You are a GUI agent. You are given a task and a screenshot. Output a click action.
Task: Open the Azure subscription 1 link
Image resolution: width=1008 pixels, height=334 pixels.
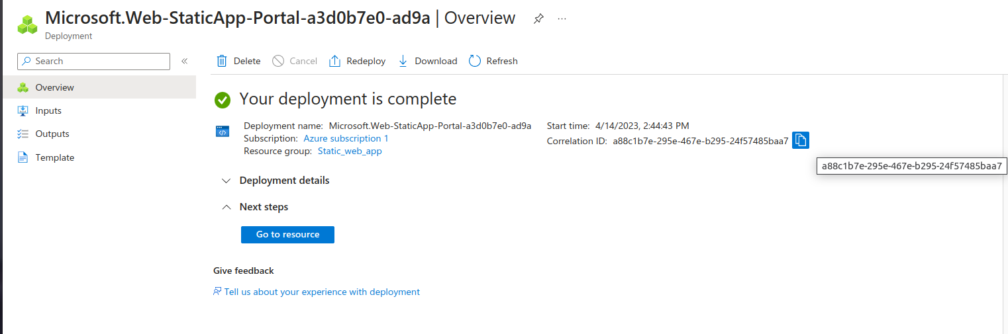[x=346, y=138]
